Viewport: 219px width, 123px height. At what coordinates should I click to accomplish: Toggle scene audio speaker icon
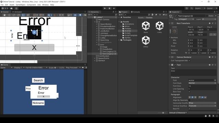coord(85,15)
